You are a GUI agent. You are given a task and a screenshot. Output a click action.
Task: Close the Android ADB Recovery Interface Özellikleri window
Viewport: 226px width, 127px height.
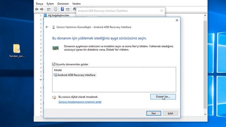tap(162, 11)
